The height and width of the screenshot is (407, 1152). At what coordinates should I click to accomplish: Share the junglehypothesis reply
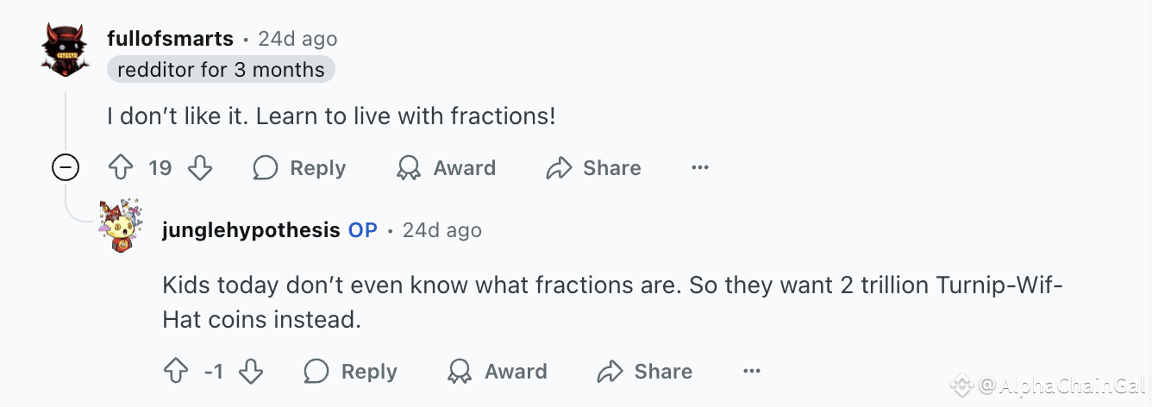pos(645,372)
